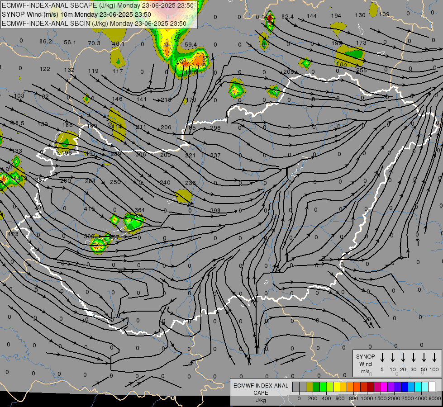Click the 6000 tick label on CAPE scale
The image size is (443, 407).
click(x=435, y=398)
